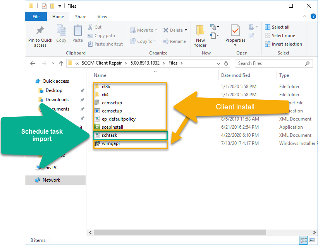This screenshot has width=318, height=245.
Task: Click Select all in ribbon
Action: 277,27
